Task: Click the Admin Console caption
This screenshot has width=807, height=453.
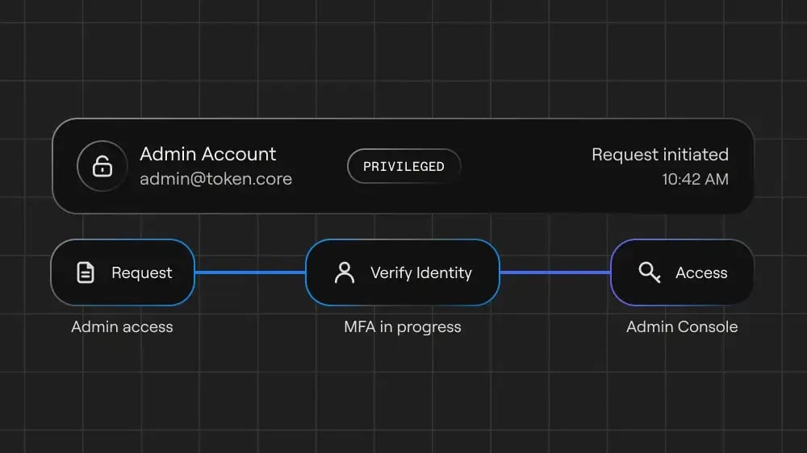Action: point(682,326)
